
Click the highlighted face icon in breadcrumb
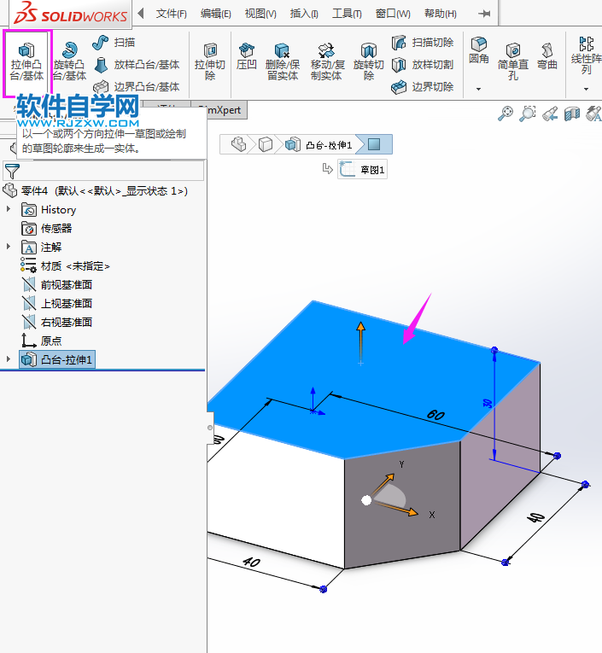coord(374,144)
